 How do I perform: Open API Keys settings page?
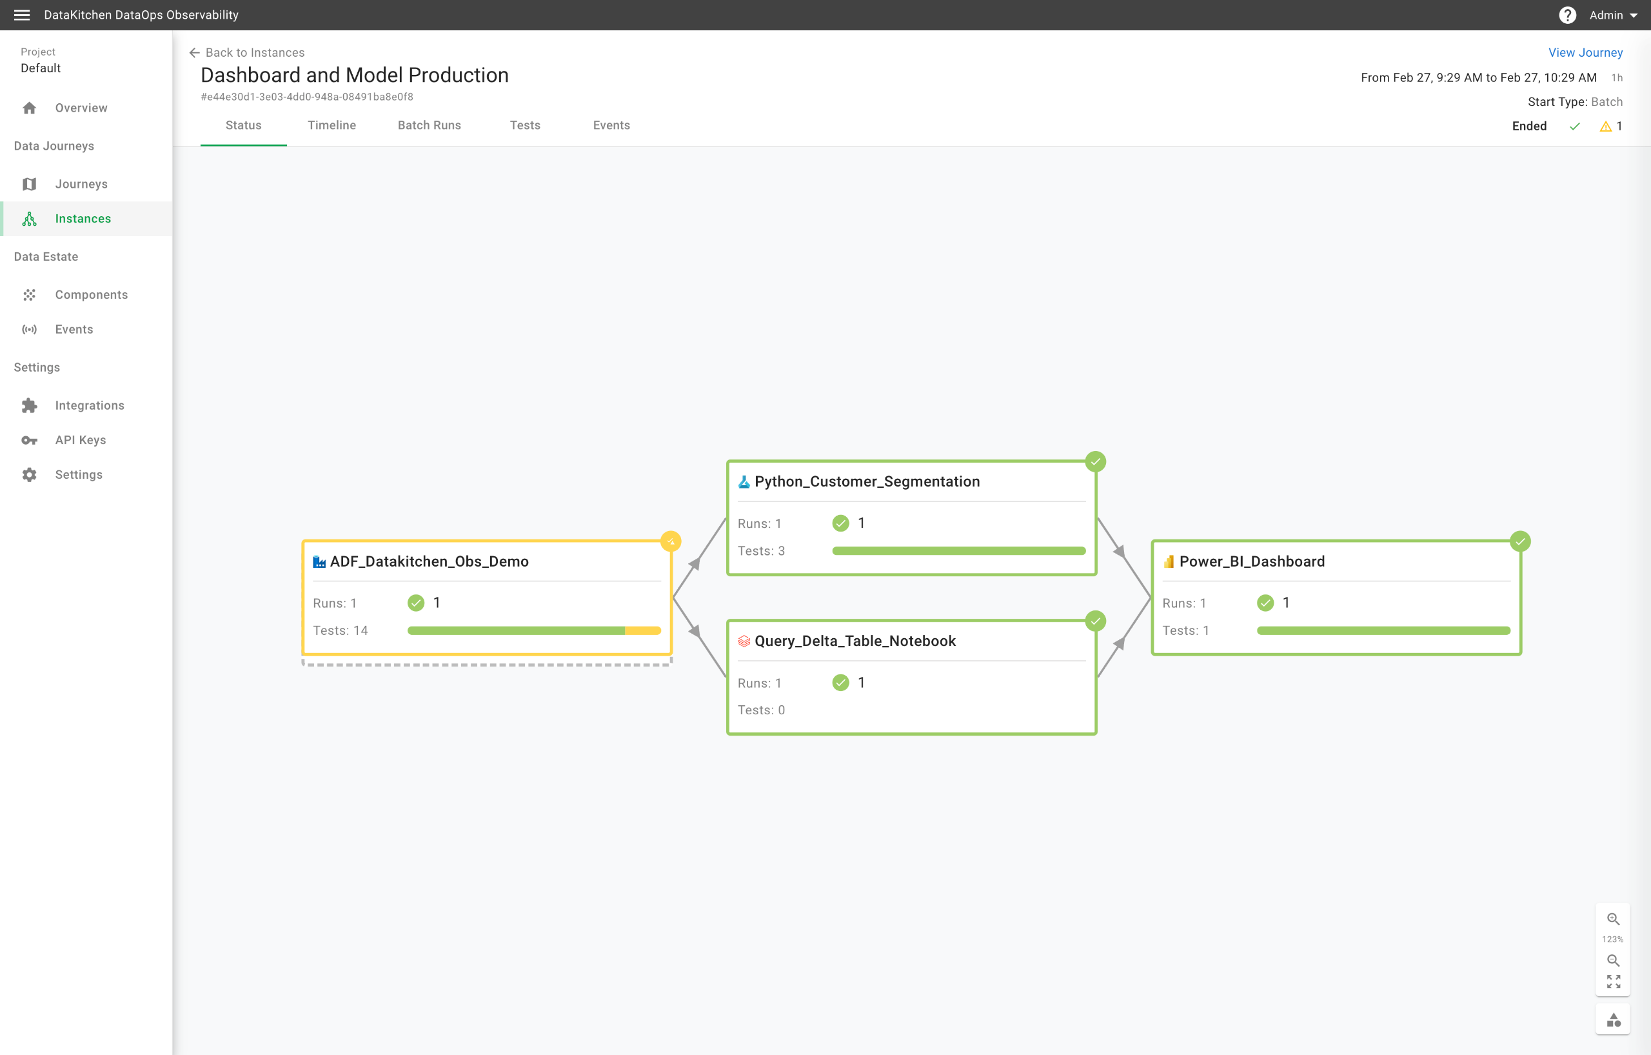click(80, 440)
